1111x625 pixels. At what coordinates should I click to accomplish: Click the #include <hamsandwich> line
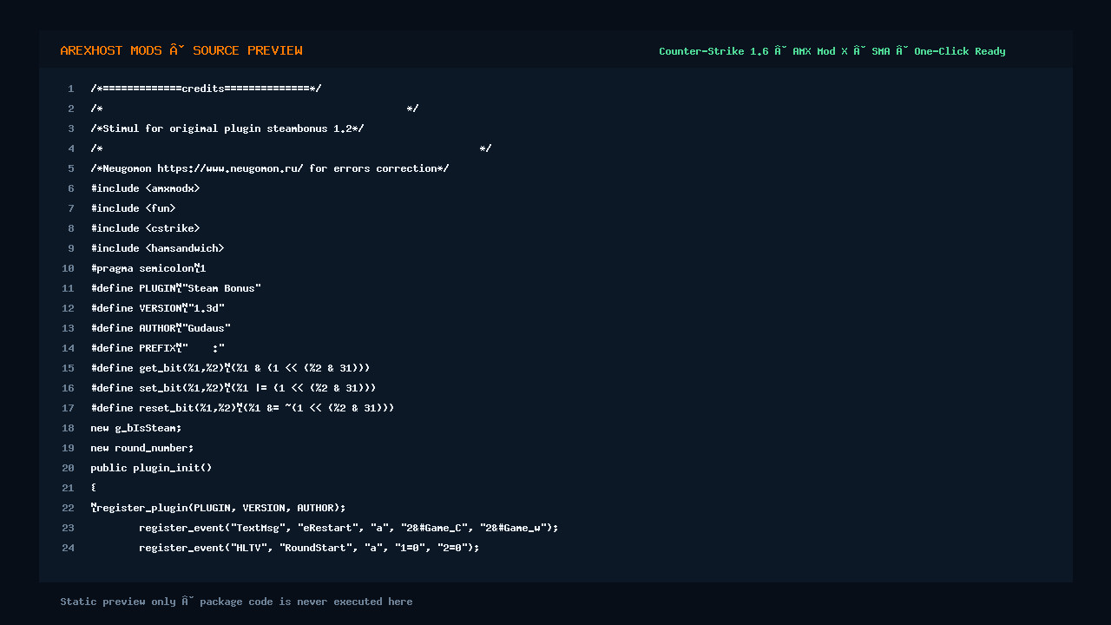pos(157,248)
